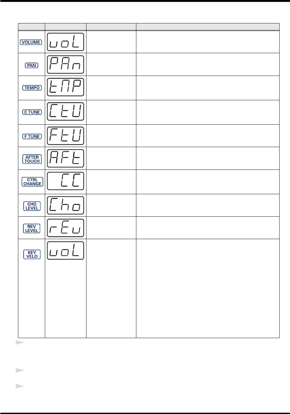
Task: Select the tNP tempo display
Action: coord(66,88)
